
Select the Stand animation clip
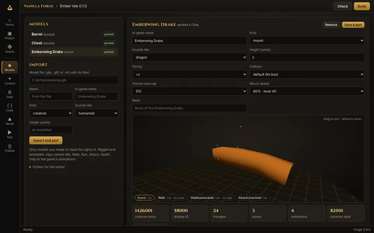coord(144,198)
